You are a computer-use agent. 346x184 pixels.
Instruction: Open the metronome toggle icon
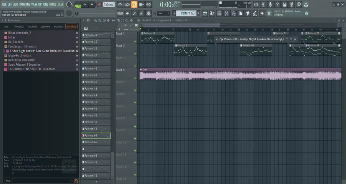[120, 4]
